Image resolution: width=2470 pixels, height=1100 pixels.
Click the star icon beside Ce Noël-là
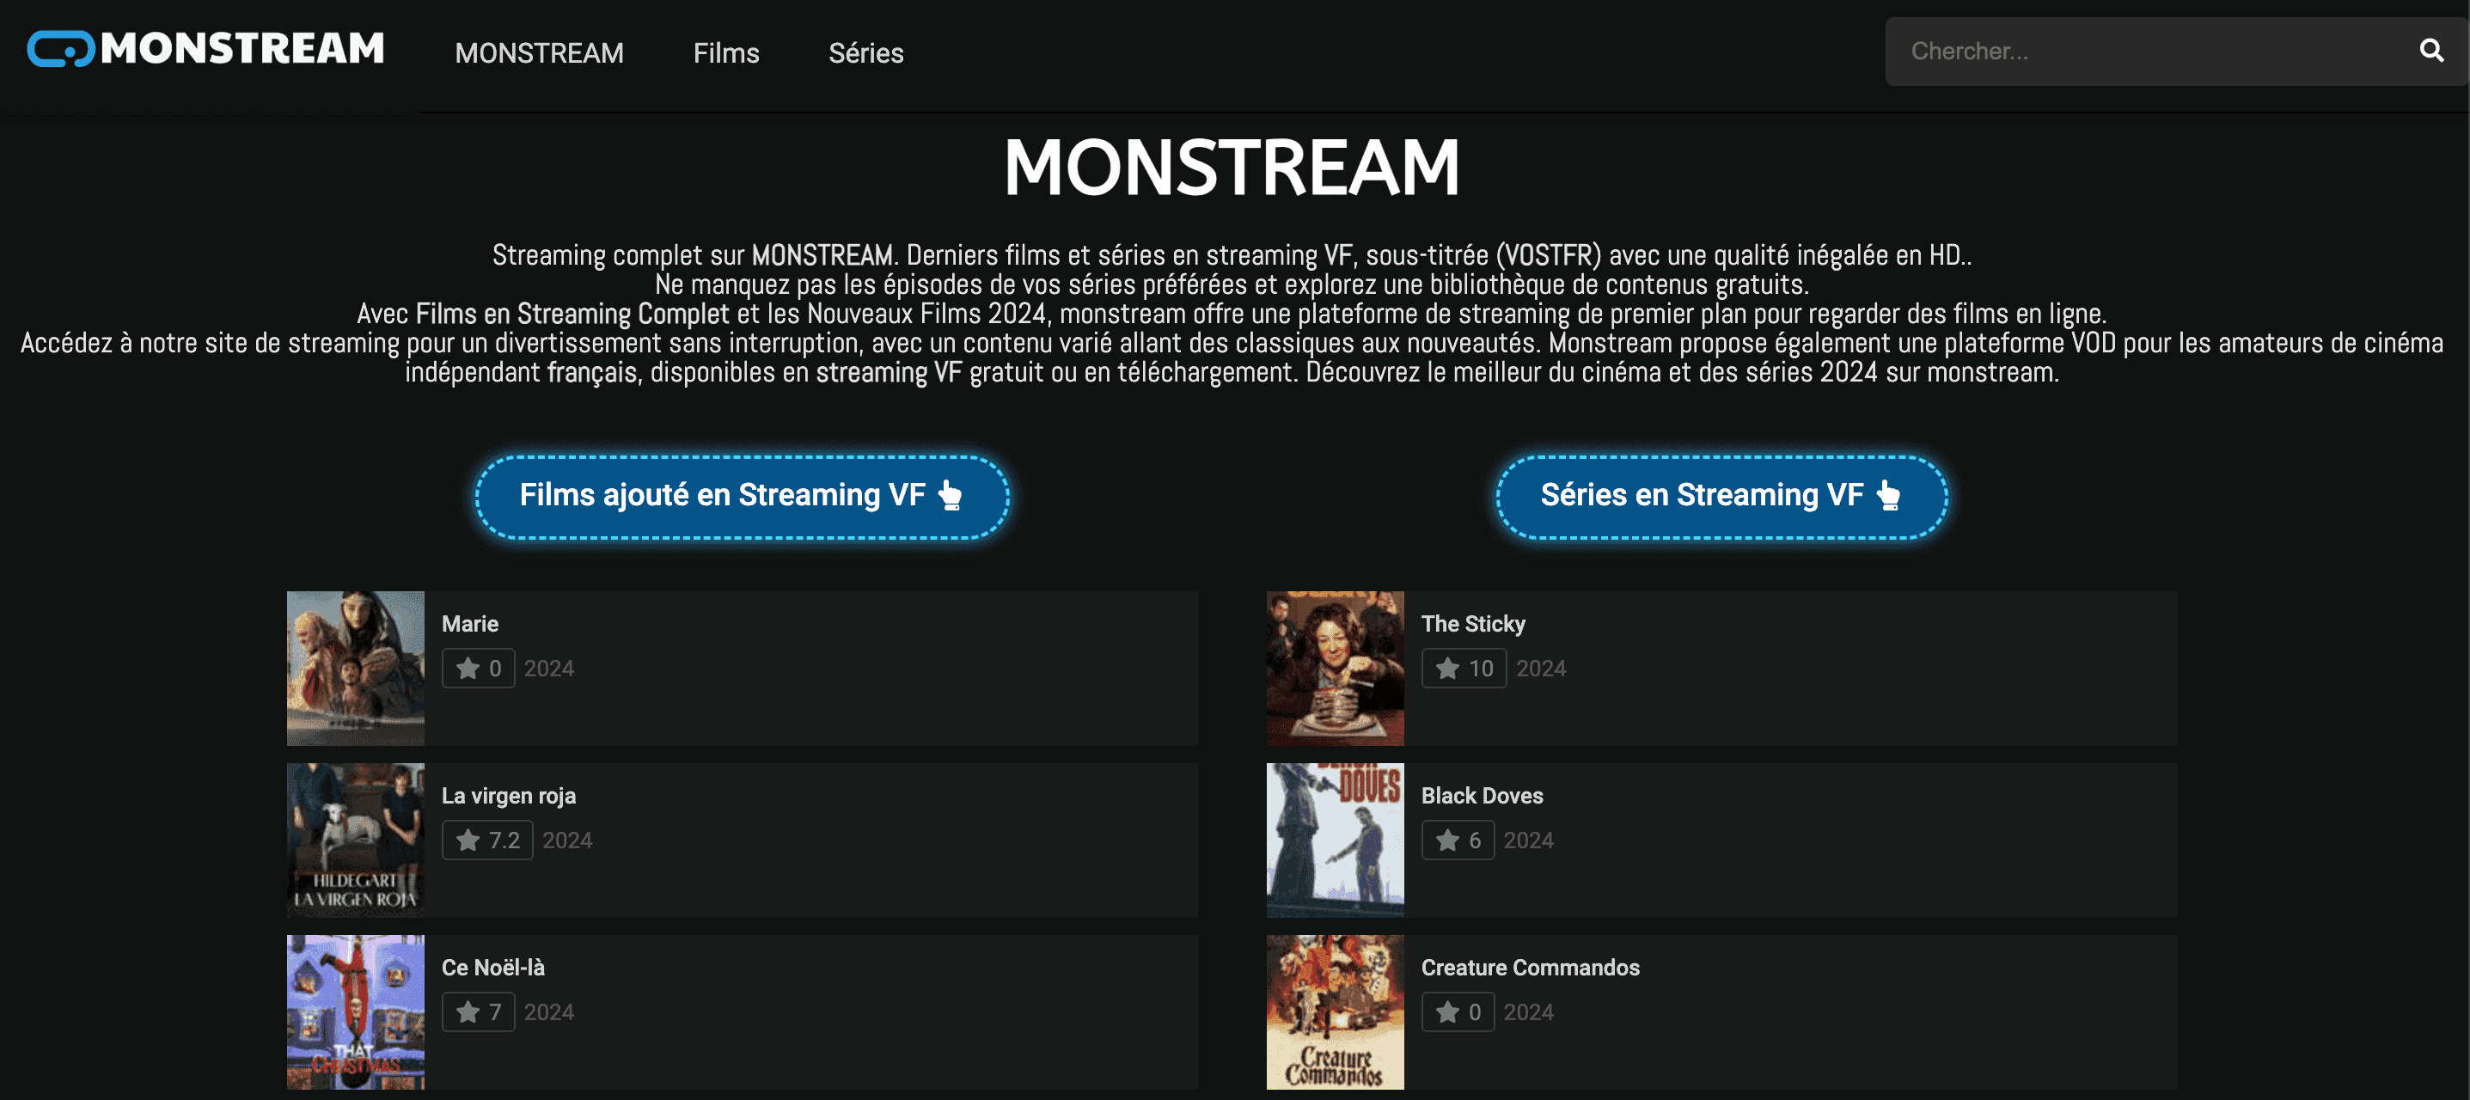(467, 1011)
